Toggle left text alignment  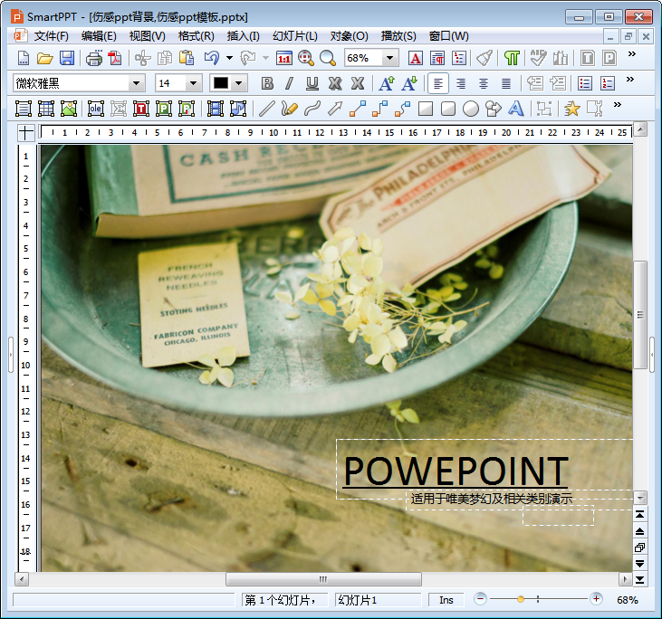[x=437, y=83]
